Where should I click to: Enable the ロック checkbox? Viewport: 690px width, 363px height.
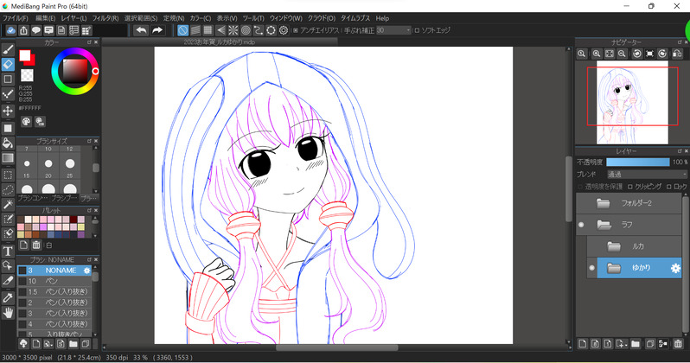tap(668, 187)
